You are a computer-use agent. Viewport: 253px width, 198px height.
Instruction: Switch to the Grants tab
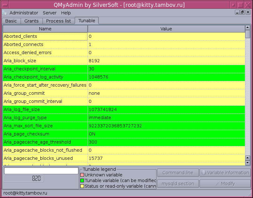(x=32, y=21)
